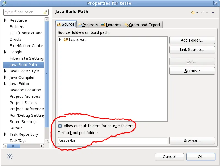Switch to the Projects tab
The height and width of the screenshot is (166, 220).
click(88, 25)
